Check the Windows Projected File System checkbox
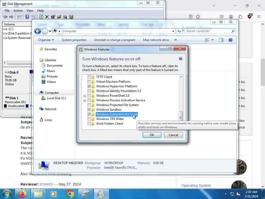The image size is (265, 199). coord(89,105)
